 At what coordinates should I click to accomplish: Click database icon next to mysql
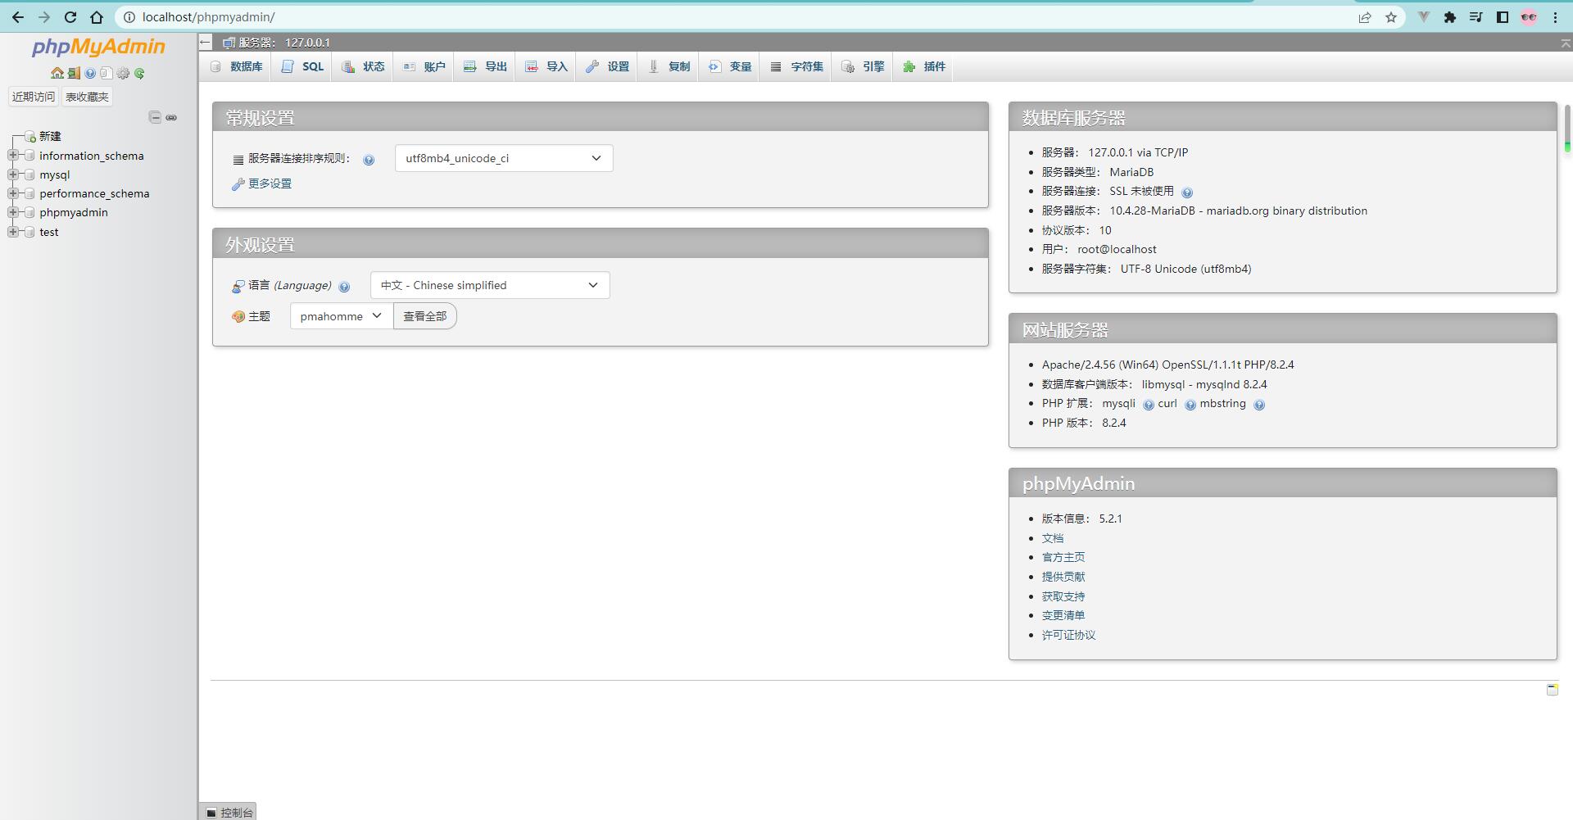pyautogui.click(x=29, y=174)
